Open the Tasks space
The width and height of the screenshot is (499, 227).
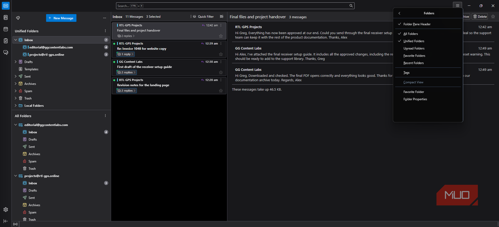(x=6, y=41)
